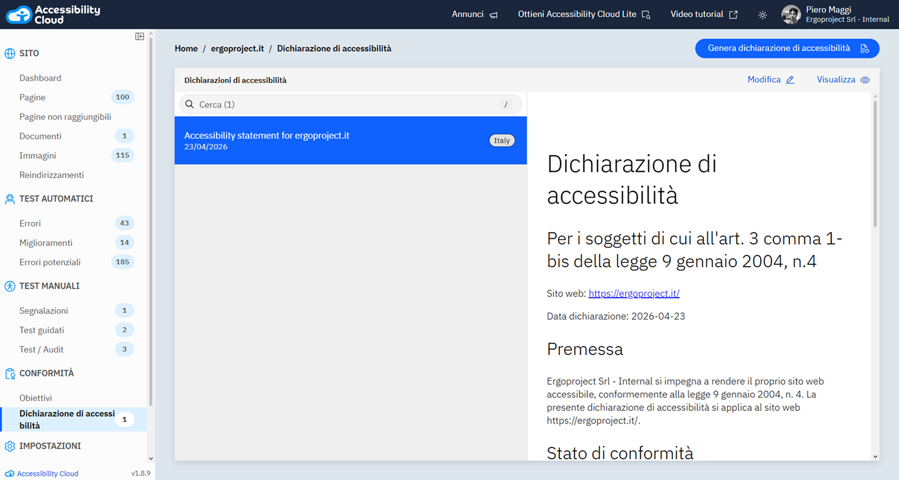This screenshot has width=899, height=480.
Task: Open the Documenti section
Action: [40, 136]
